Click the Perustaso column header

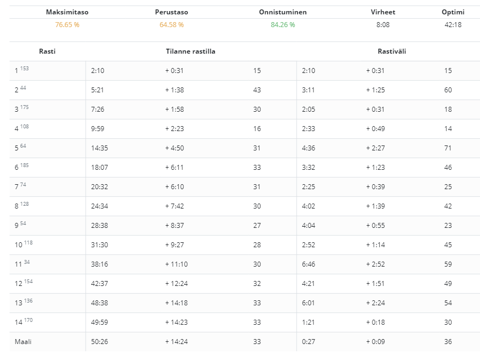(172, 12)
